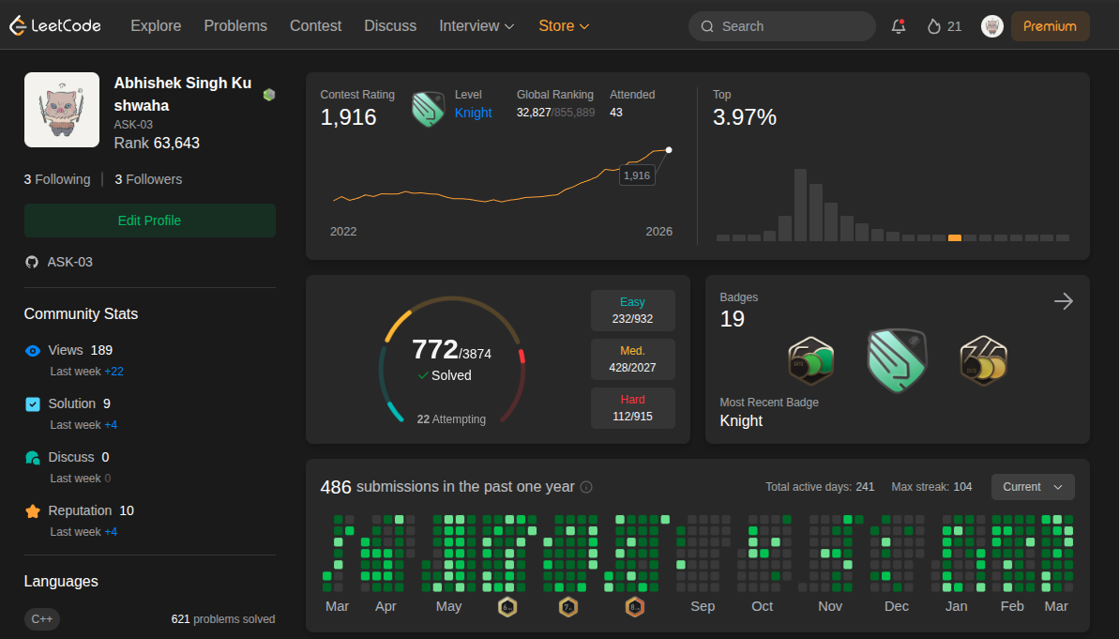The image size is (1119, 639).
Task: Click the Reputation star icon
Action: point(33,510)
